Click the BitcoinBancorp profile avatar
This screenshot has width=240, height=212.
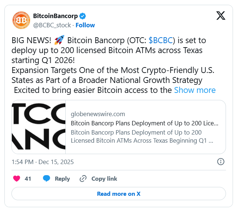21,20
